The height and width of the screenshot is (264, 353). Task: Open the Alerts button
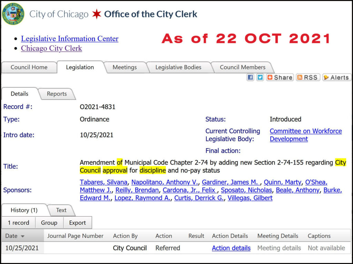click(x=336, y=77)
